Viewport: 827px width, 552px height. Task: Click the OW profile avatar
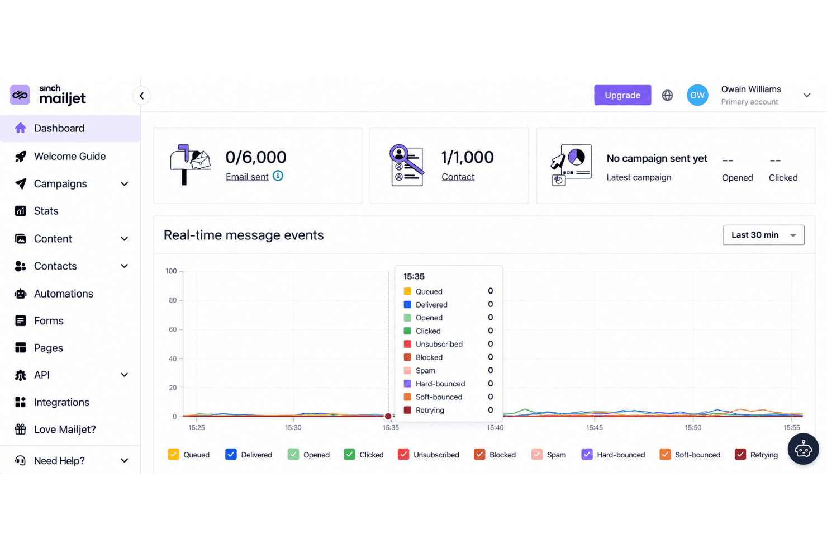click(697, 95)
